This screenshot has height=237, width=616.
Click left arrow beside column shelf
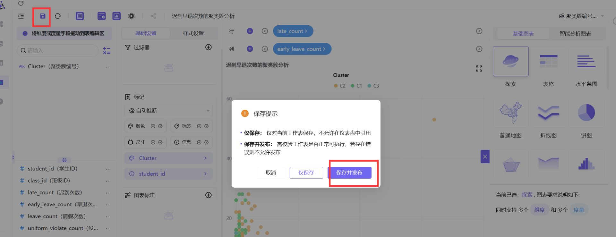(265, 49)
